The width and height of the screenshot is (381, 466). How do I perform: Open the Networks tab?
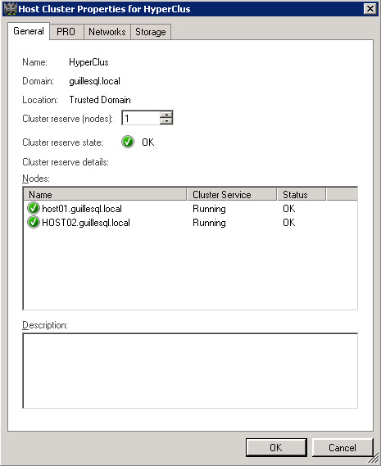(x=107, y=32)
